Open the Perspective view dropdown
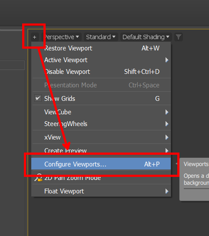The height and width of the screenshot is (236, 209). (x=61, y=37)
